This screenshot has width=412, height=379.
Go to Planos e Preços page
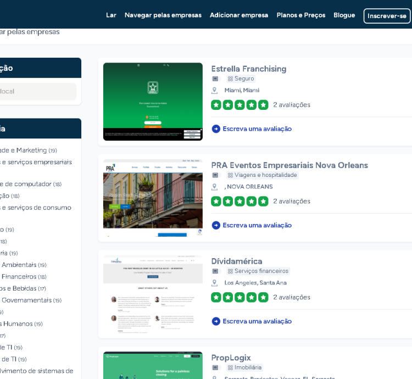coord(300,15)
